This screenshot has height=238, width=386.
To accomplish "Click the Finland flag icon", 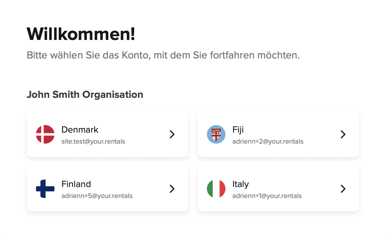I will 45,189.
